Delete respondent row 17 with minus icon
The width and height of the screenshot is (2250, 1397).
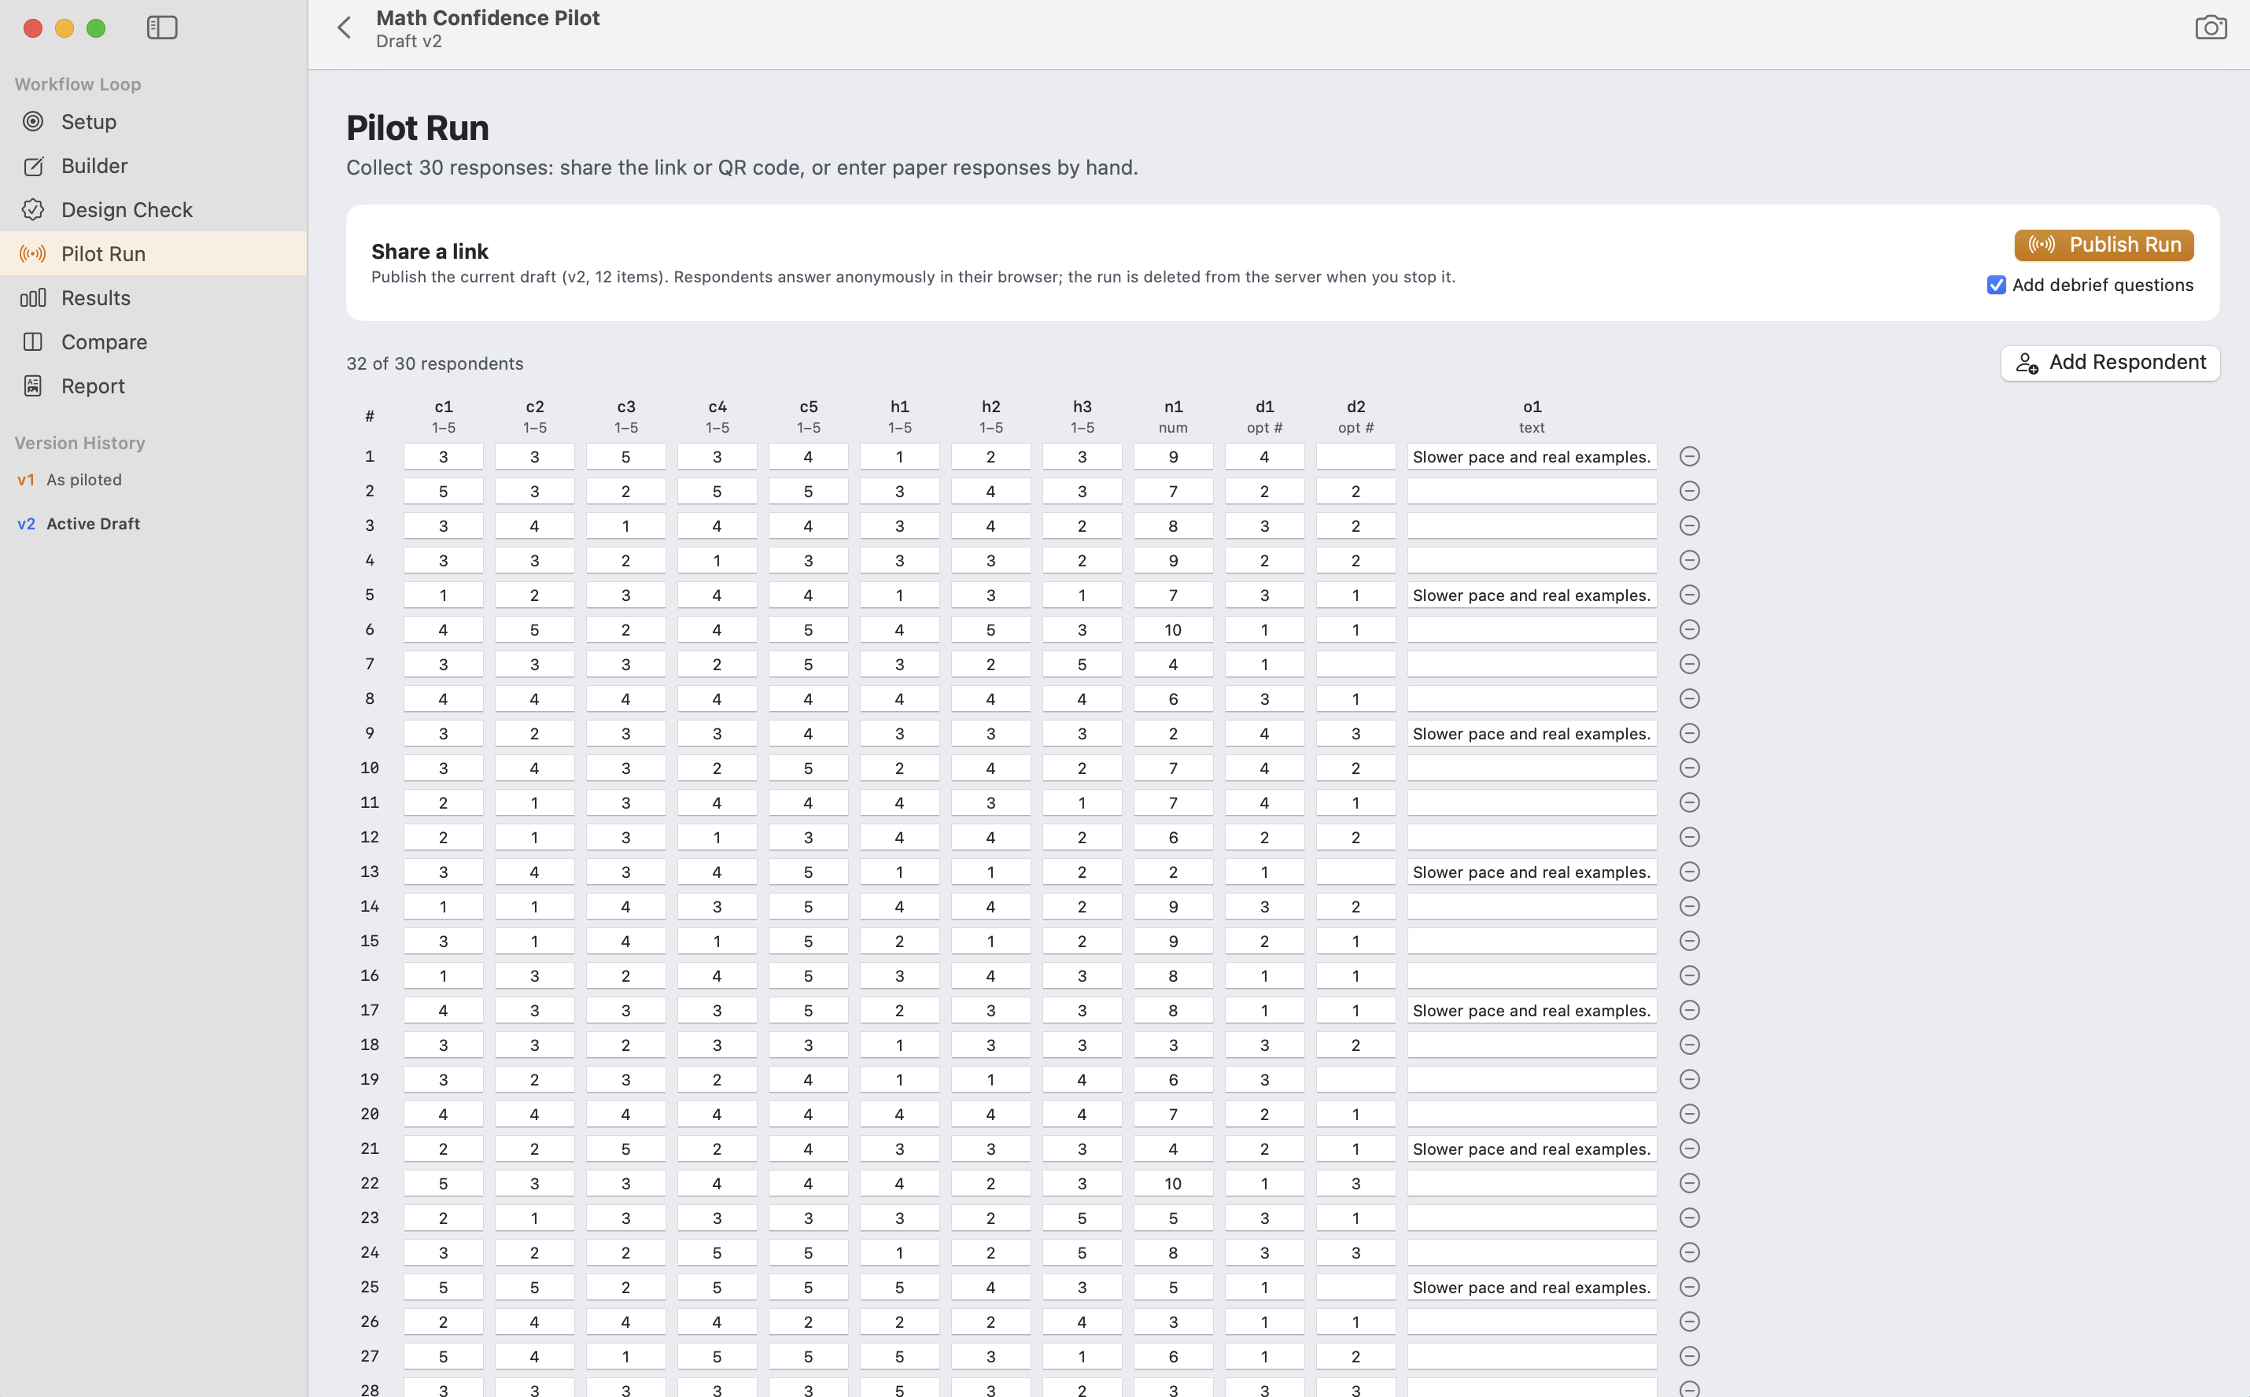point(1689,1010)
